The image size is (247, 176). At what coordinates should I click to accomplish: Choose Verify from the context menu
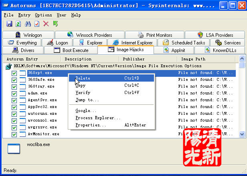[111, 92]
